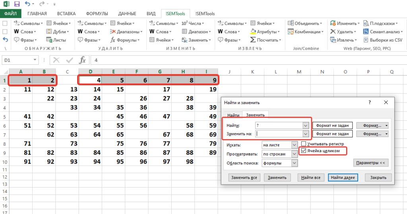Enable the Учитывать регистр checkbox
Image resolution: width=407 pixels, height=214 pixels.
point(304,144)
